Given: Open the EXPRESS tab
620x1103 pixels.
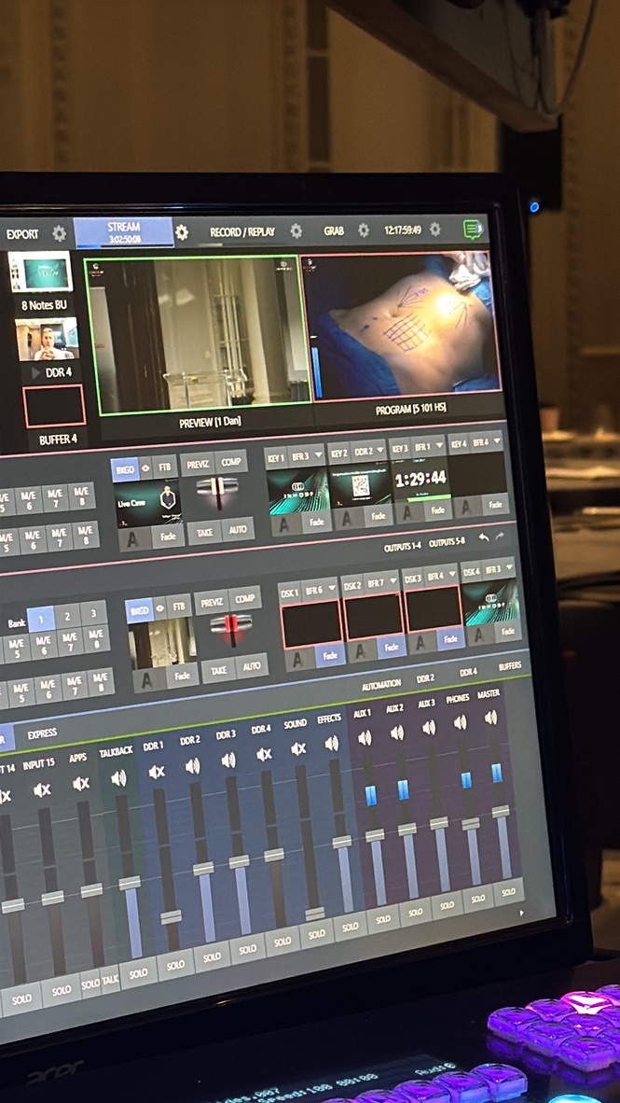Looking at the screenshot, I should point(42,733).
